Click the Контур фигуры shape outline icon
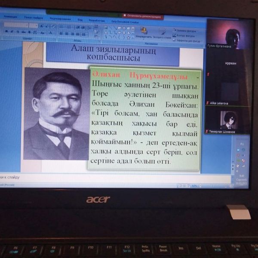 175,36
